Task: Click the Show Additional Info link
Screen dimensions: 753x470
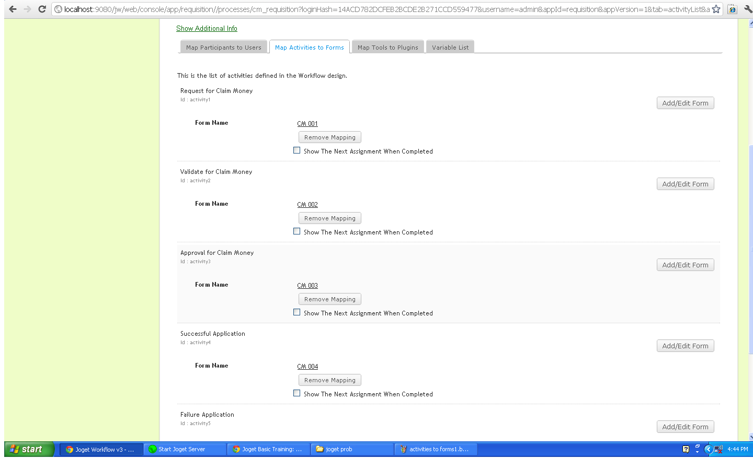Action: coord(207,28)
